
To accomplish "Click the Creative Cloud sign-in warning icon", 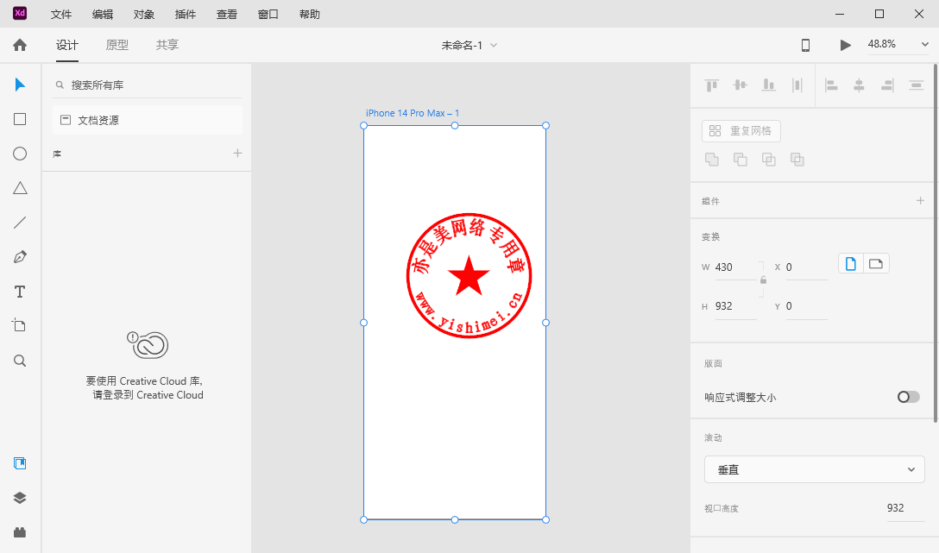I will 148,344.
